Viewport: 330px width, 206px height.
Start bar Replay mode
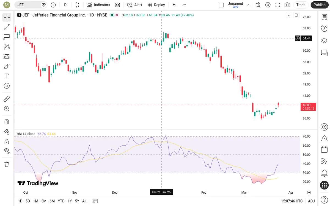click(x=156, y=5)
